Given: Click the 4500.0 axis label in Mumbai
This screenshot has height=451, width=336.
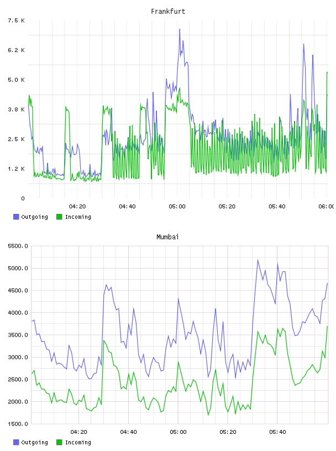Looking at the screenshot, I should [x=18, y=291].
